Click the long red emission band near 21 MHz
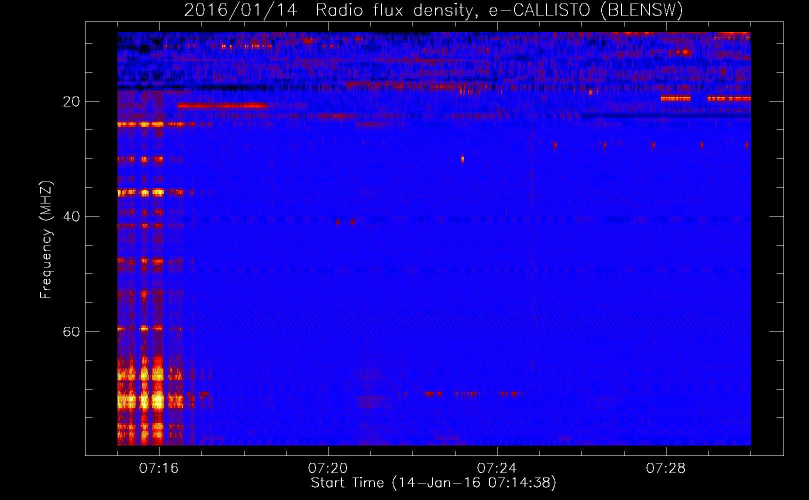The height and width of the screenshot is (500, 809). click(x=222, y=105)
